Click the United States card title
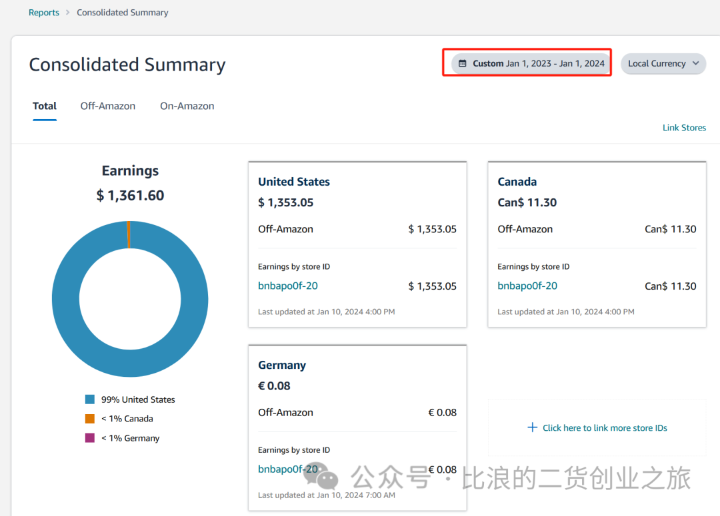 pyautogui.click(x=294, y=182)
